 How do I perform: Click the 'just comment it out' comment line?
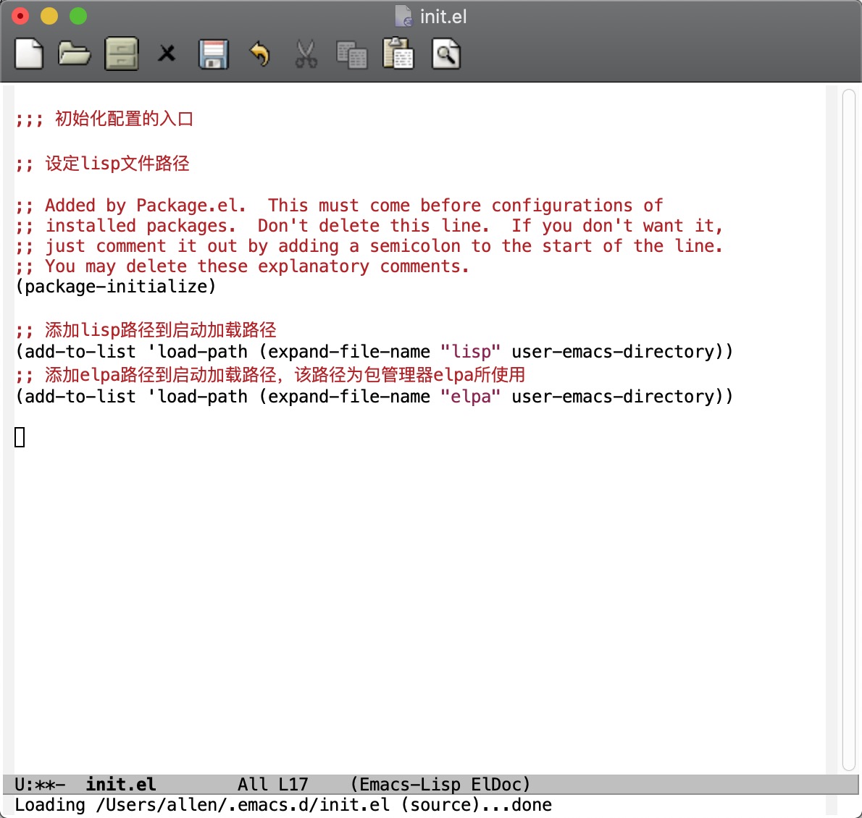pyautogui.click(x=369, y=246)
